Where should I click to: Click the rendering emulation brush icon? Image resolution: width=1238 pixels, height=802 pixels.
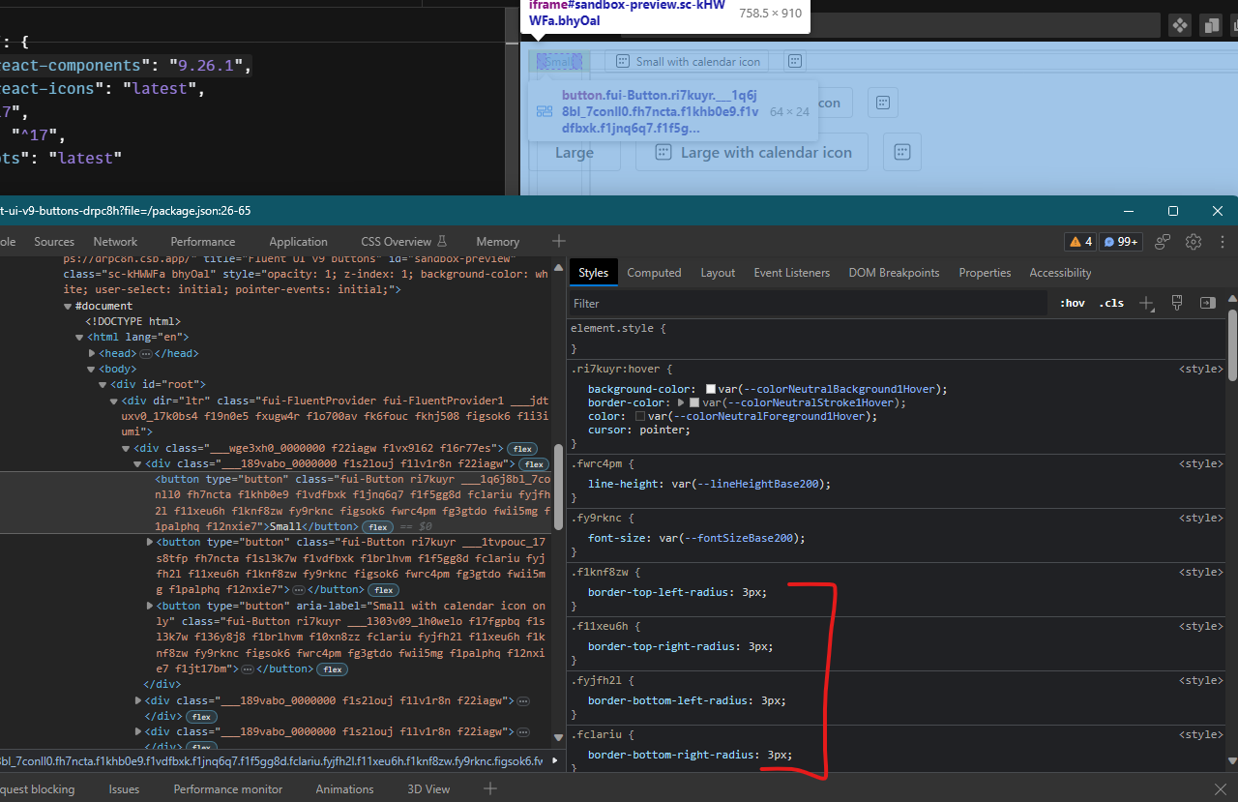(x=1177, y=303)
